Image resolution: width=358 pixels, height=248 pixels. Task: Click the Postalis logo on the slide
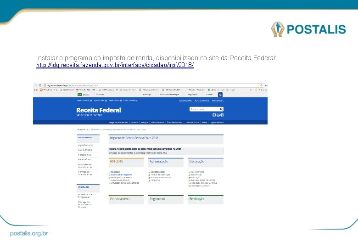[x=308, y=29]
